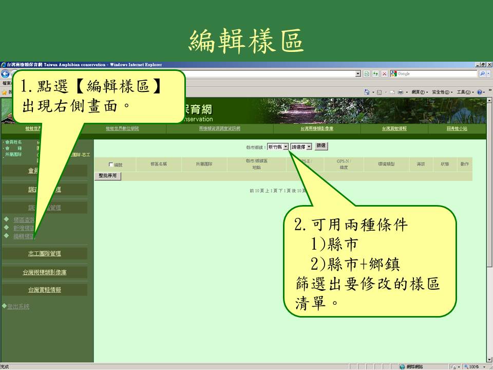Open the 請選擇 township dropdown
The height and width of the screenshot is (370, 493).
(301, 147)
